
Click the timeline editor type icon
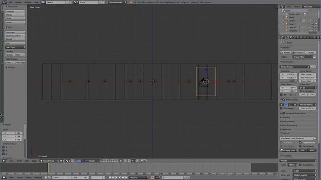tap(4, 178)
